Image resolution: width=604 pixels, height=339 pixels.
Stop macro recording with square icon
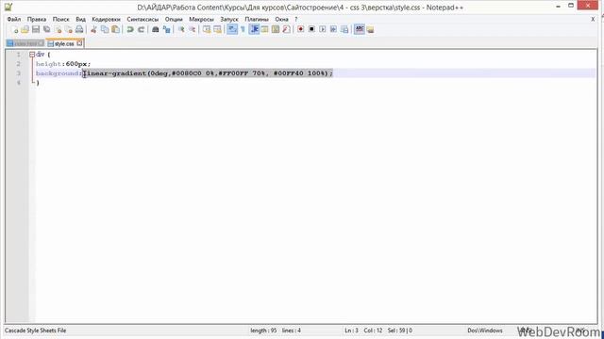(311, 29)
